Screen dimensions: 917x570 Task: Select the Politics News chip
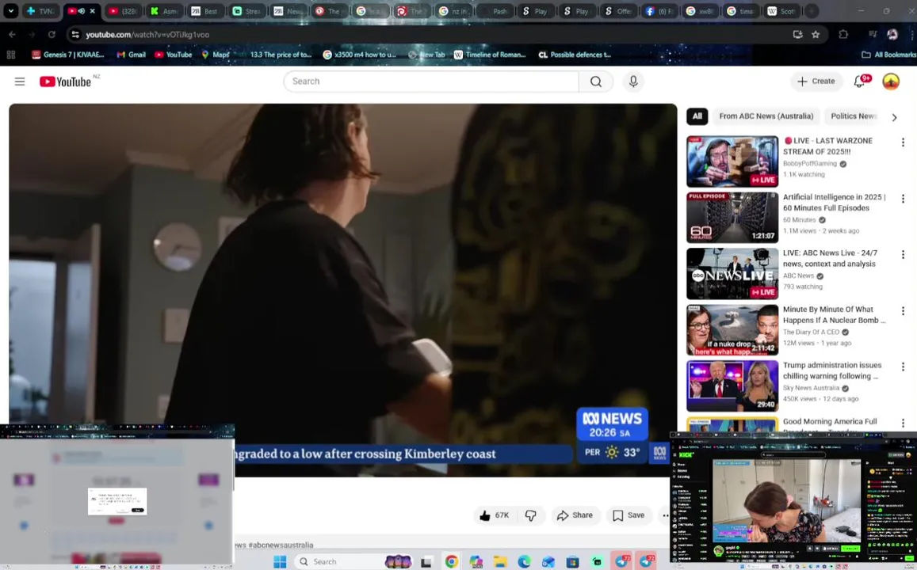854,116
